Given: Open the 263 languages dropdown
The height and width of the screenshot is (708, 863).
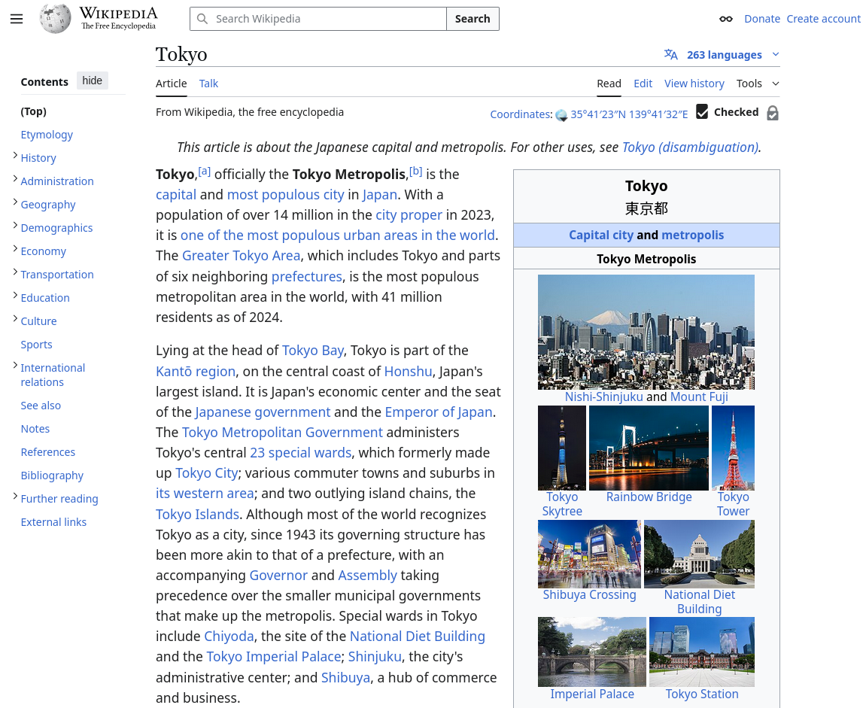Looking at the screenshot, I should coord(724,54).
